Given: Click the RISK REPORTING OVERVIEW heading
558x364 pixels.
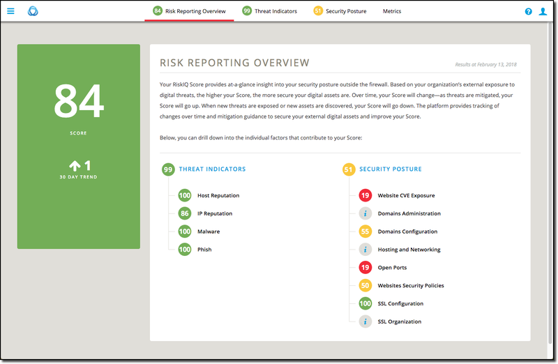Looking at the screenshot, I should [234, 63].
